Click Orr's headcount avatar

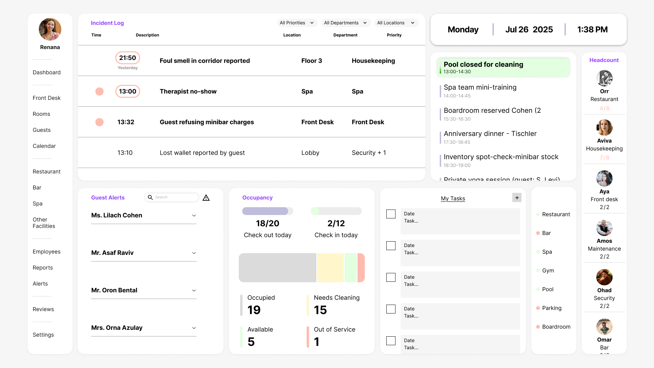[x=604, y=78]
